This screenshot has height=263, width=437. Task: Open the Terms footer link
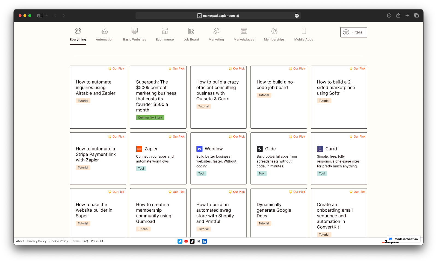pyautogui.click(x=75, y=241)
